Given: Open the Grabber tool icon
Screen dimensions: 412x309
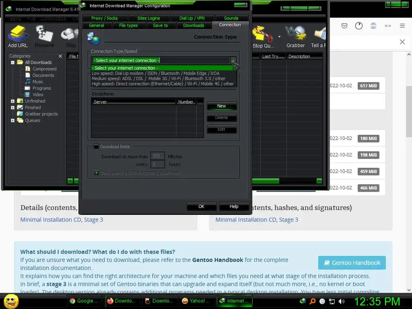Looking at the screenshot, I should (x=296, y=37).
